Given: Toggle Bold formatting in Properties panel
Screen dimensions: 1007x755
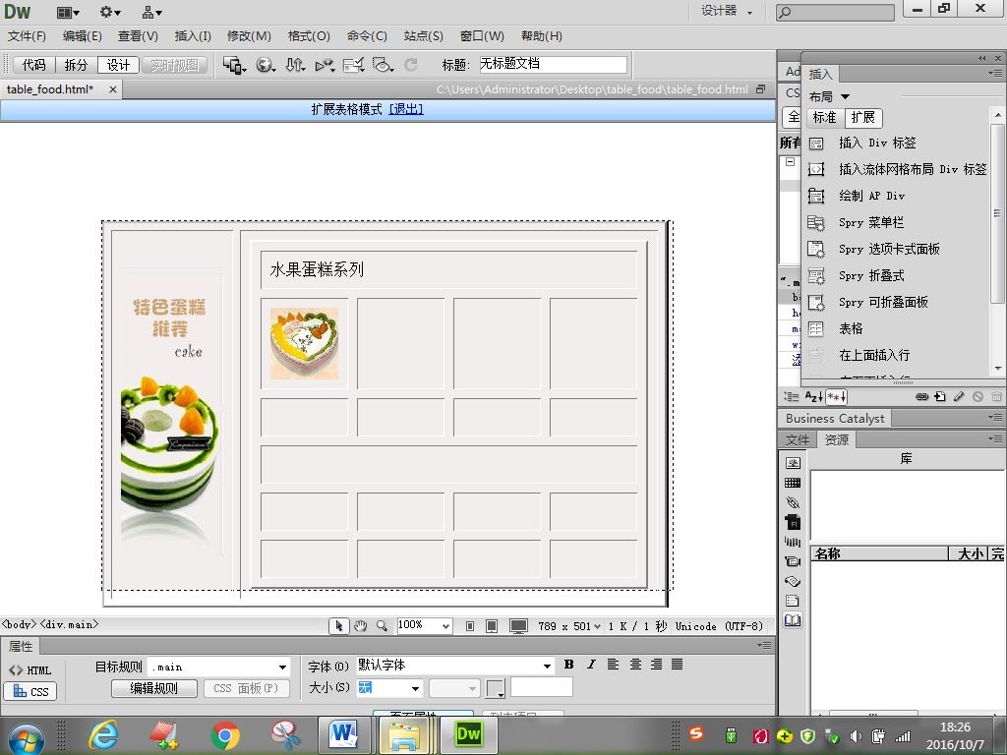Looking at the screenshot, I should [569, 665].
